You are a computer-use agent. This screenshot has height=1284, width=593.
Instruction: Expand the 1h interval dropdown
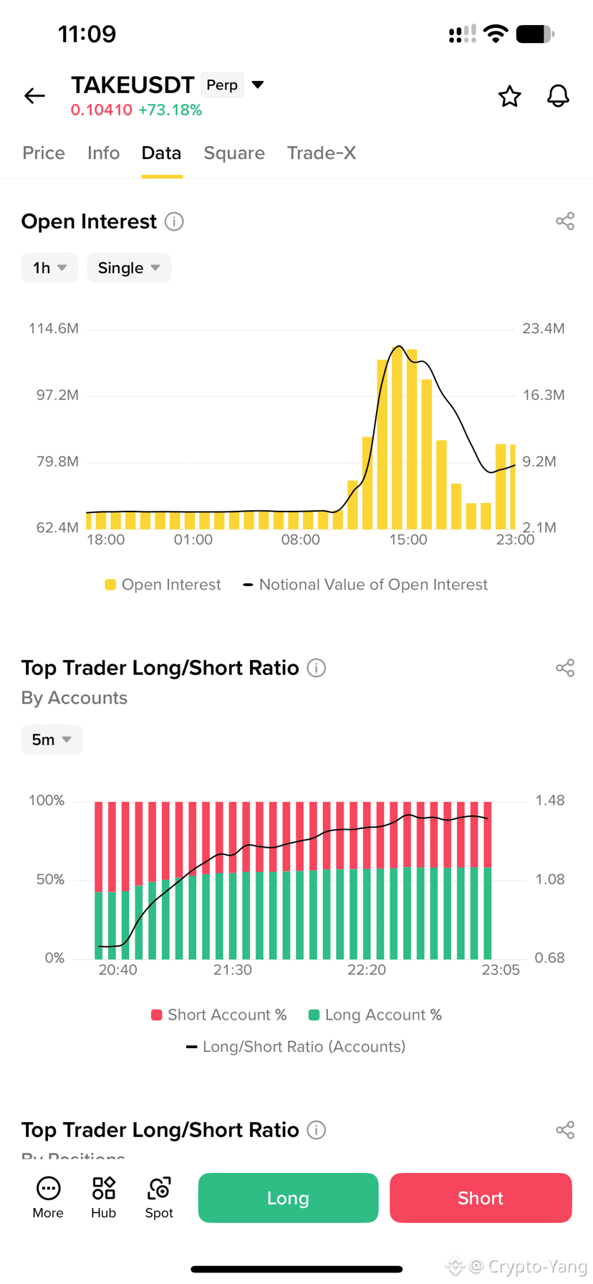coord(49,268)
